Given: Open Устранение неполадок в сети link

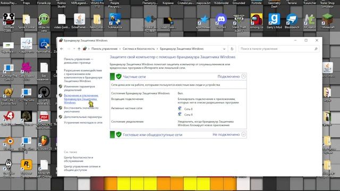Looking at the screenshot, I should tap(83, 123).
